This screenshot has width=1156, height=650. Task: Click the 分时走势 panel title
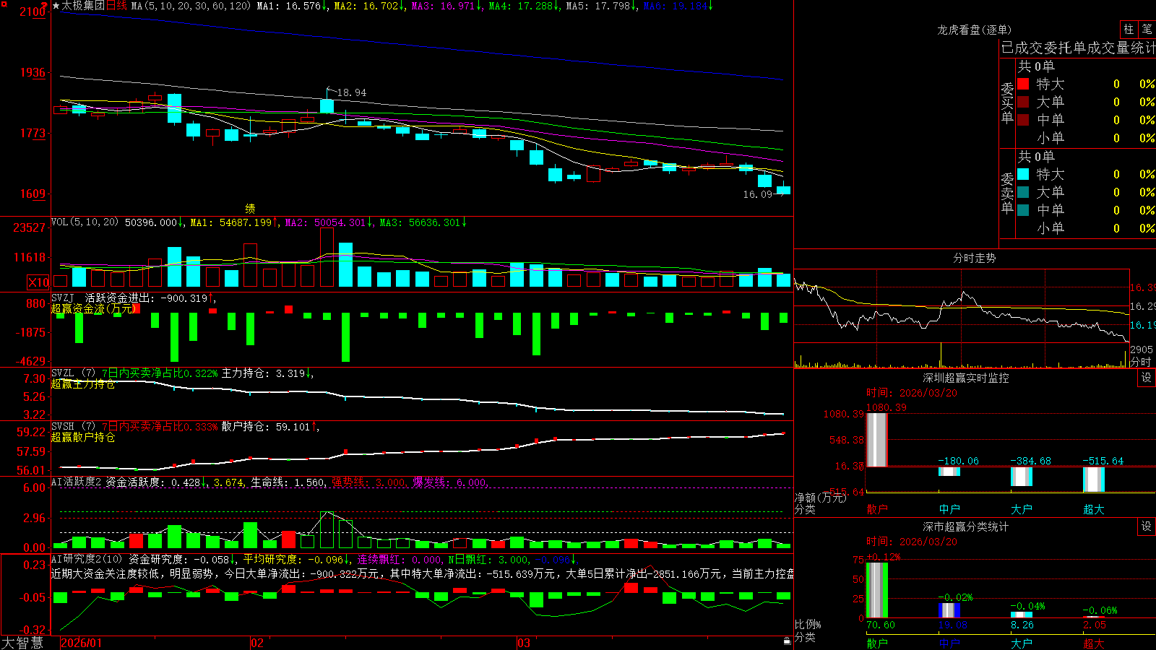[x=974, y=258]
